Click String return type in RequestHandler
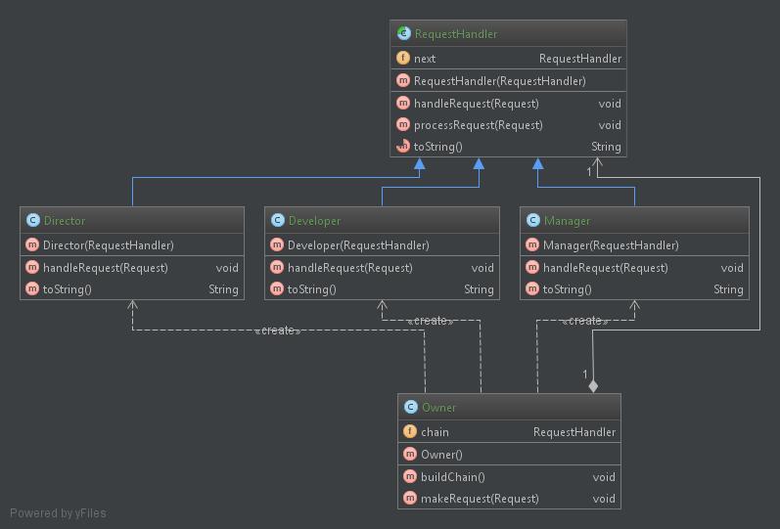The image size is (780, 529). point(606,147)
